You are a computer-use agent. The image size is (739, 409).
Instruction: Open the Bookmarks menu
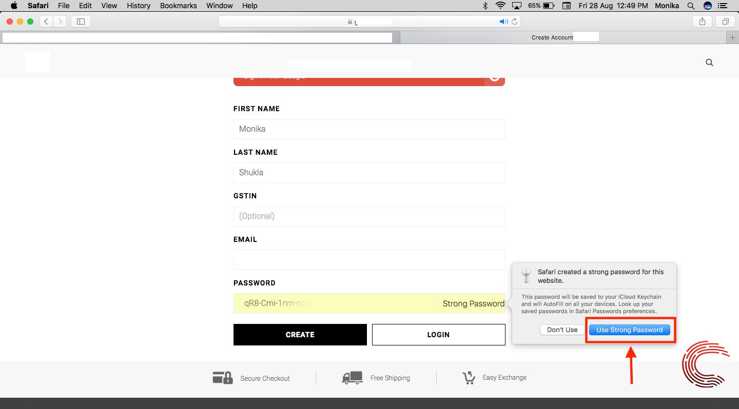(x=178, y=6)
